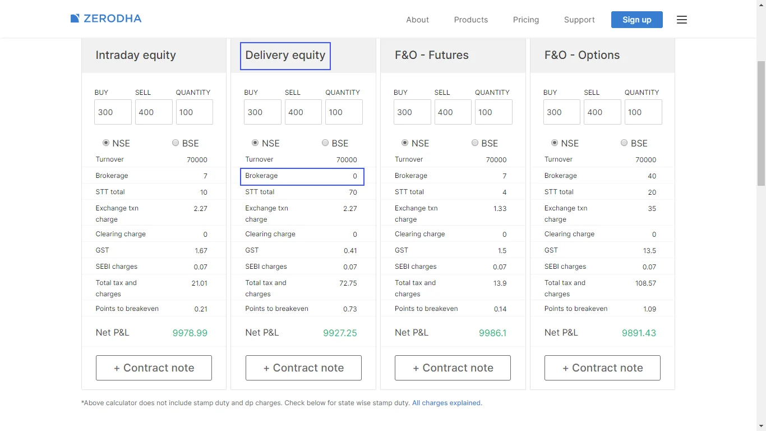The height and width of the screenshot is (431, 766).
Task: Click Intraday equity Quantity field
Action: tap(195, 112)
